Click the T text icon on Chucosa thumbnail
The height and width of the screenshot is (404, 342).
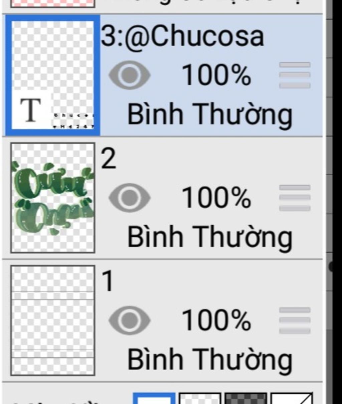click(31, 110)
